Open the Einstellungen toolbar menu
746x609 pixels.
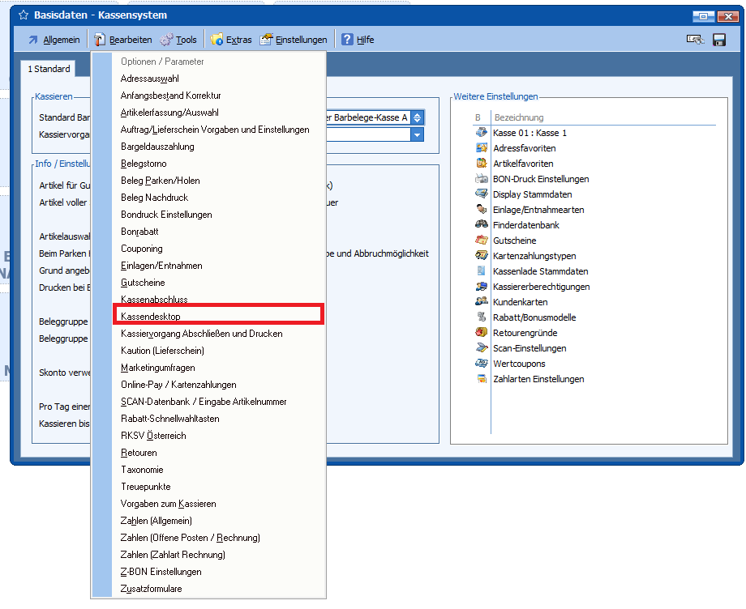click(x=294, y=40)
